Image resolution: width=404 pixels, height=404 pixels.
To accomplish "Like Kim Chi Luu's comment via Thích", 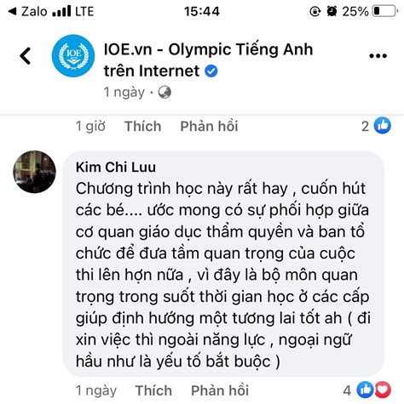I will [x=153, y=390].
